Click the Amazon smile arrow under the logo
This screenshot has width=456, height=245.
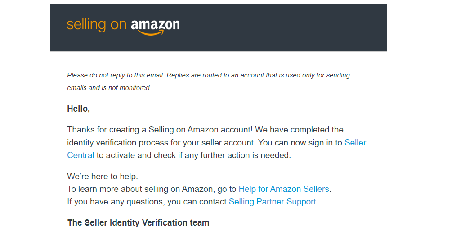(151, 33)
